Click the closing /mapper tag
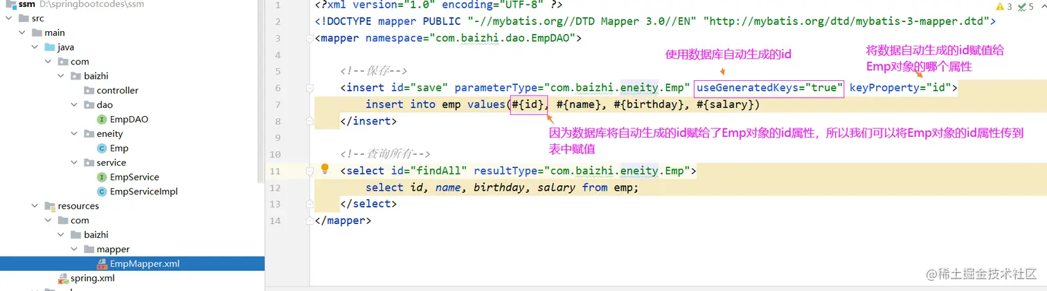The height and width of the screenshot is (291, 1047). pyautogui.click(x=343, y=220)
